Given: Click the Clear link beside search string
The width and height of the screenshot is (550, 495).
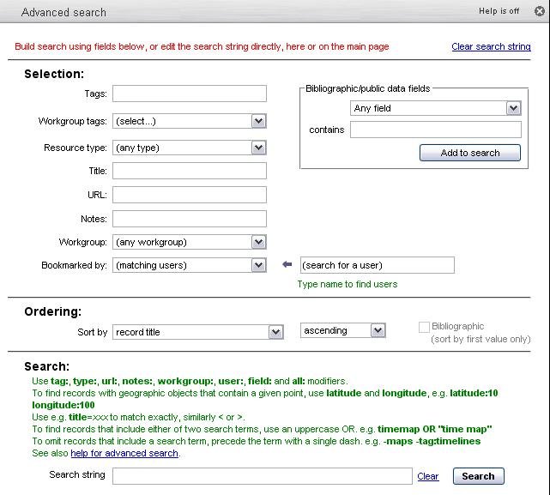Looking at the screenshot, I should 427,476.
